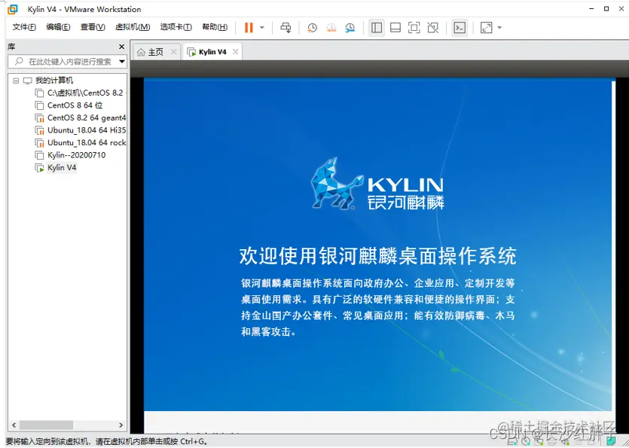The height and width of the screenshot is (448, 629).
Task: Click the KYLIN 银河麒麟 logo in the VM
Action: 377,184
